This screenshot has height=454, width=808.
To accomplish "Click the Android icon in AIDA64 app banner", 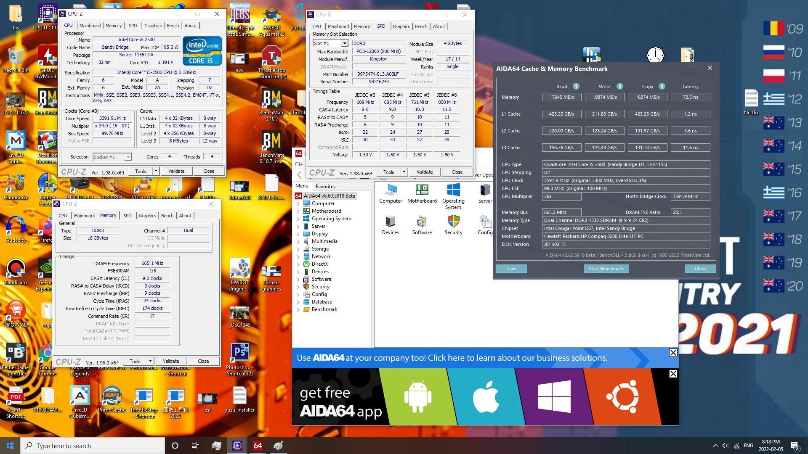I will pos(417,397).
